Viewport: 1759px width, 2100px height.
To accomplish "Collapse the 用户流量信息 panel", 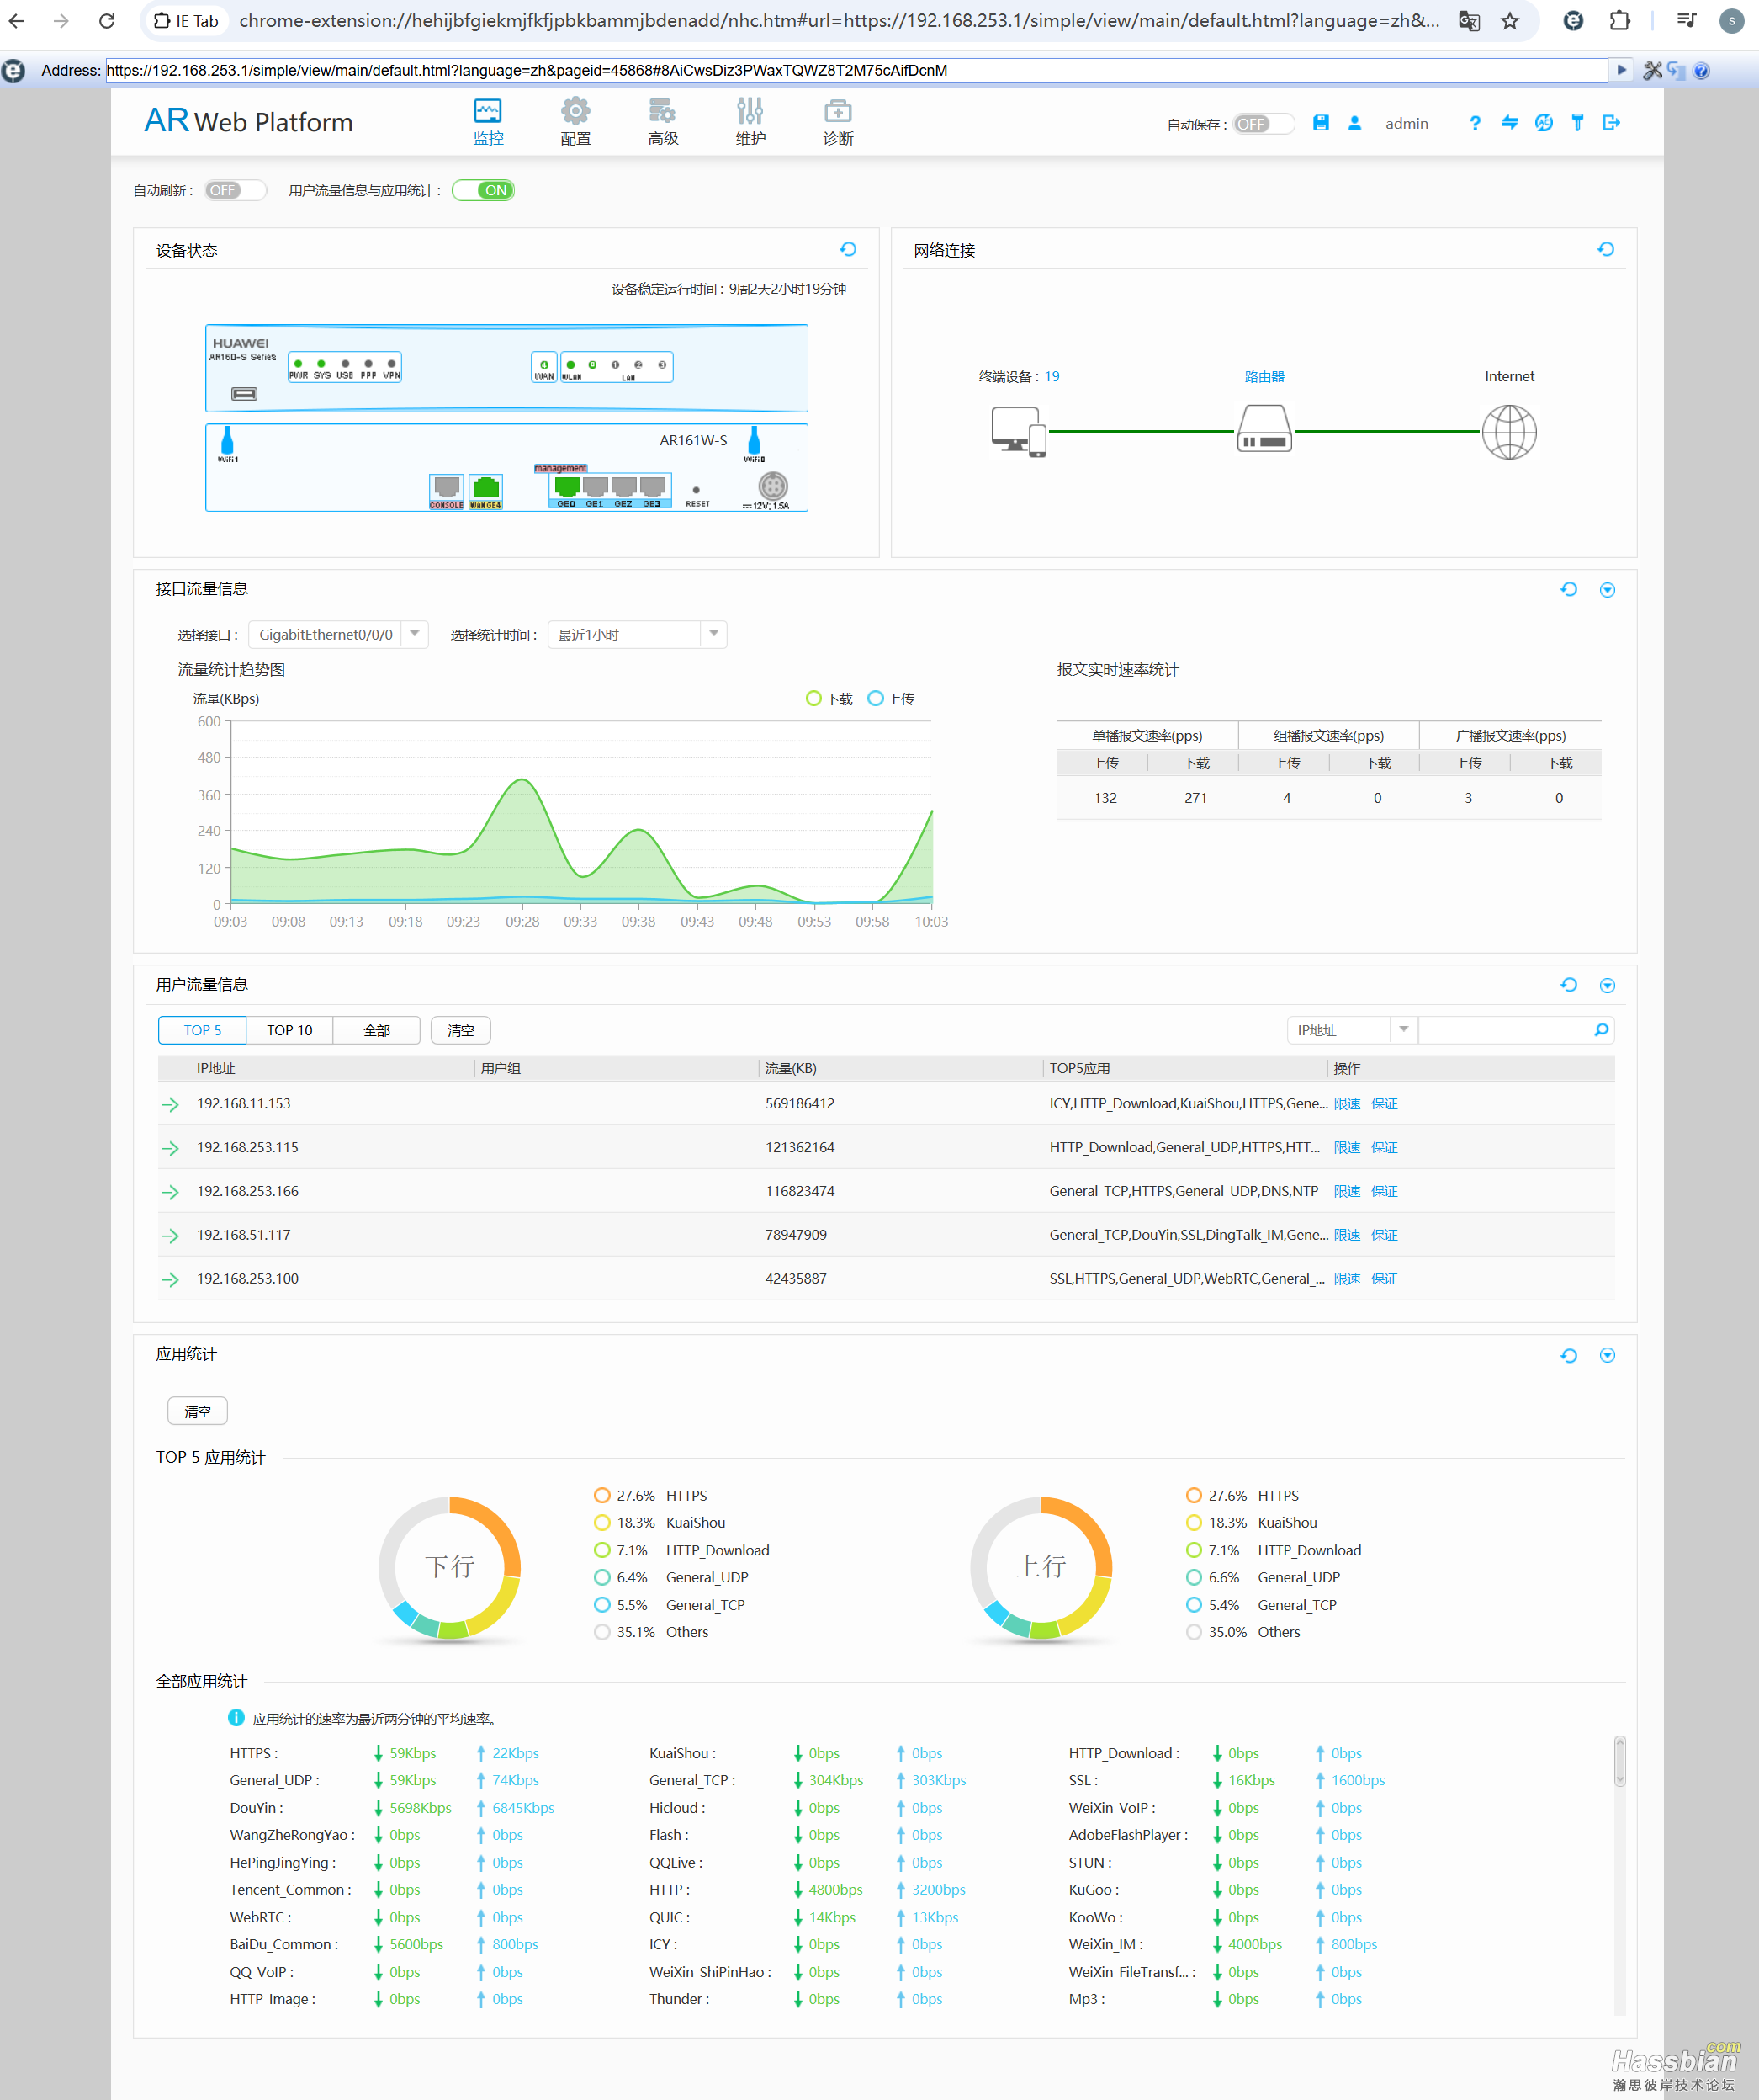I will 1607,986.
